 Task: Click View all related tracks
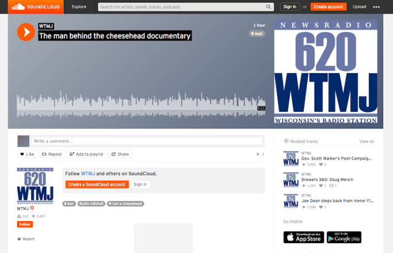(367, 141)
